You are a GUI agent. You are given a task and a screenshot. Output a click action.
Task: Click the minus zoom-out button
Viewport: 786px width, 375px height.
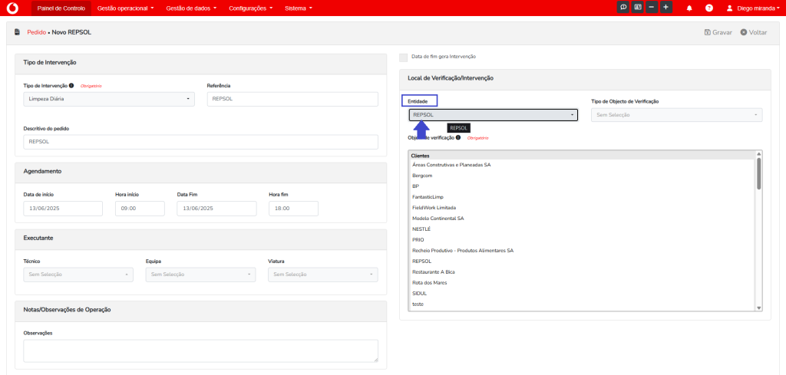(652, 8)
